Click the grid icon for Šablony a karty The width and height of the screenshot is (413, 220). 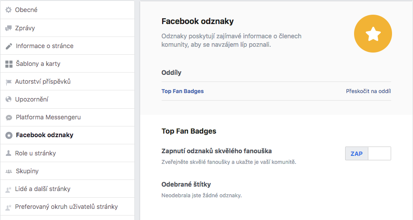pos(9,64)
